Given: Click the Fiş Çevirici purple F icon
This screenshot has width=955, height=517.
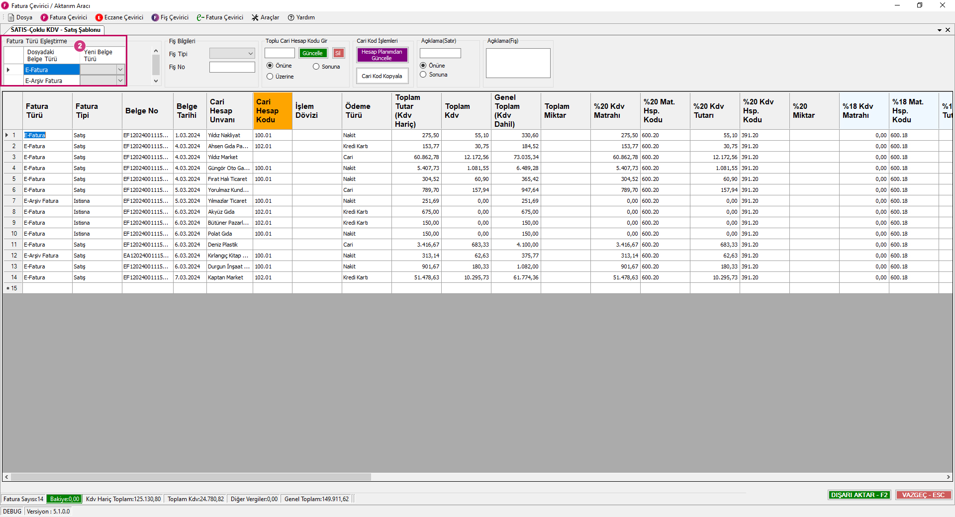Looking at the screenshot, I should 155,17.
